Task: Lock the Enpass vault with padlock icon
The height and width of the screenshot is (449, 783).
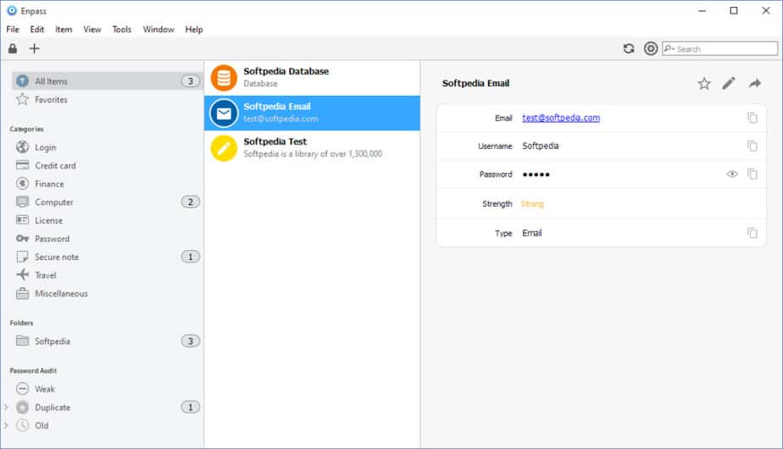Action: point(13,48)
